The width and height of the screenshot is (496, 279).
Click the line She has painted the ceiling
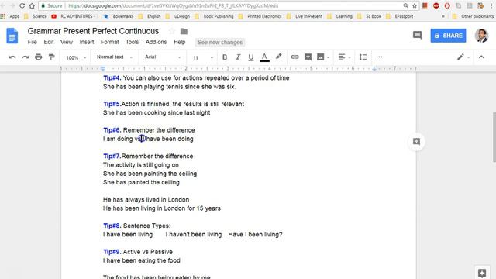pyautogui.click(x=141, y=182)
